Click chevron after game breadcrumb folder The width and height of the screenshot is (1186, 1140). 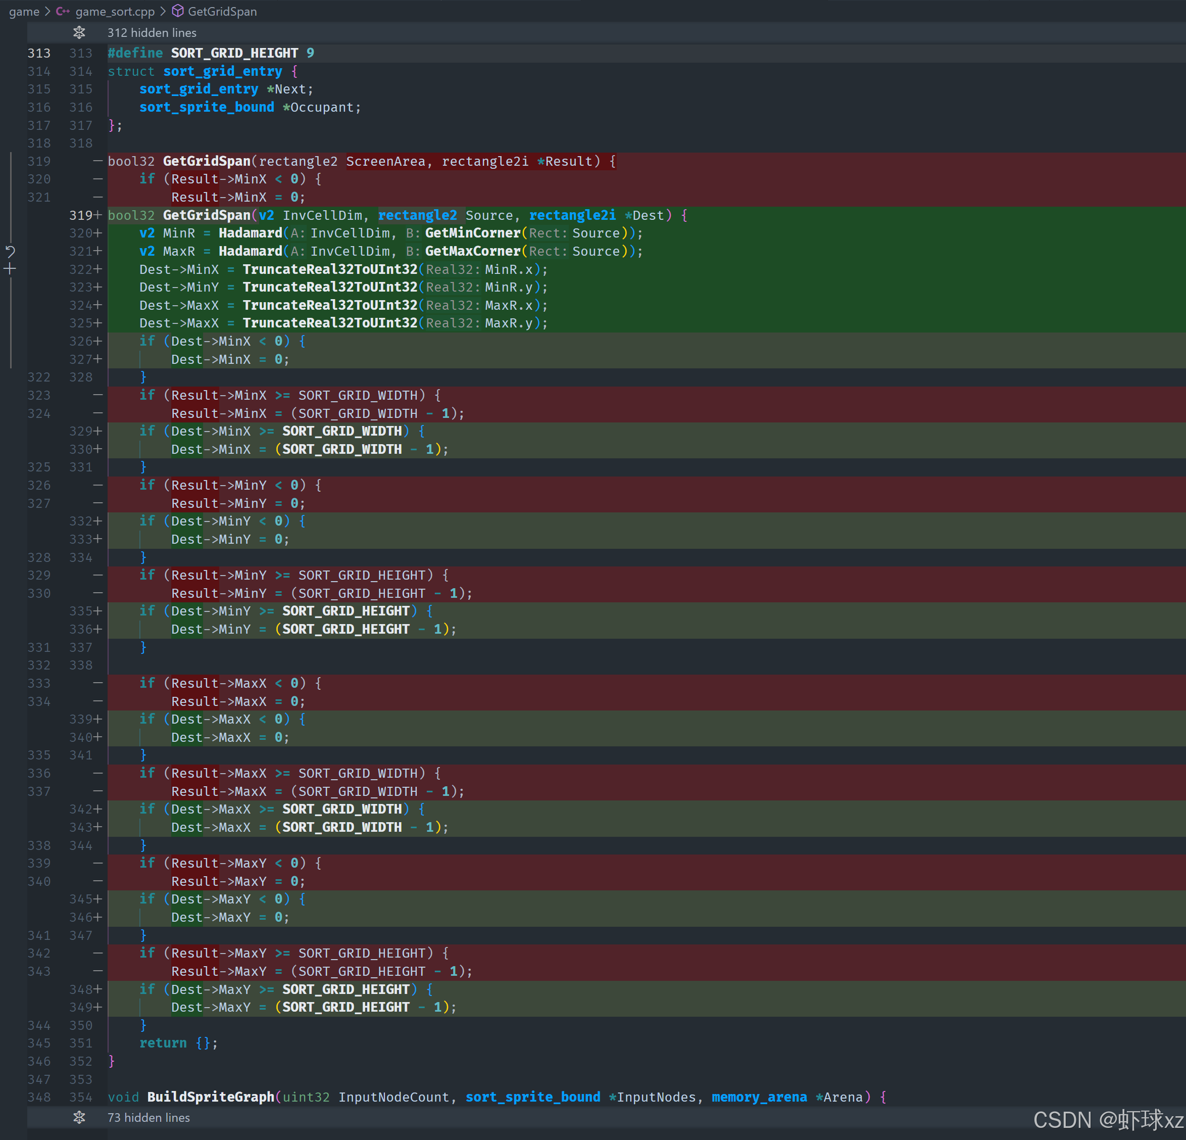point(47,12)
